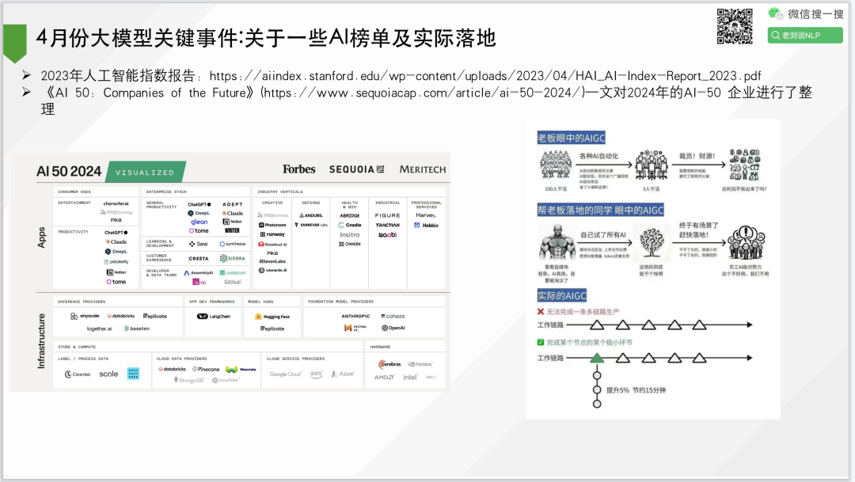Click the green 老刘说NLP search box
The width and height of the screenshot is (855, 482).
click(805, 36)
